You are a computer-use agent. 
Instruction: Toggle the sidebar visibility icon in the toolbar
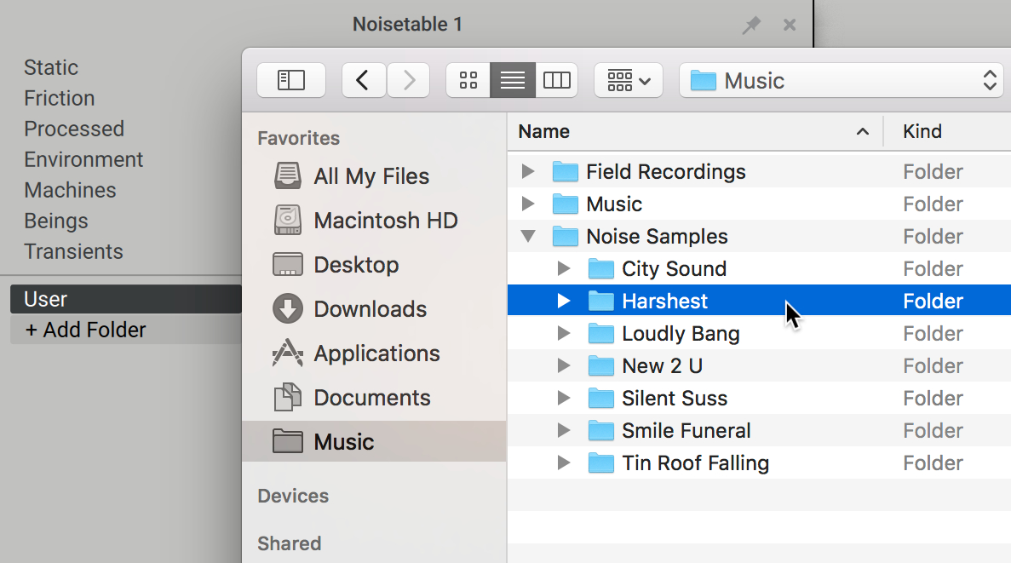pyautogui.click(x=291, y=79)
